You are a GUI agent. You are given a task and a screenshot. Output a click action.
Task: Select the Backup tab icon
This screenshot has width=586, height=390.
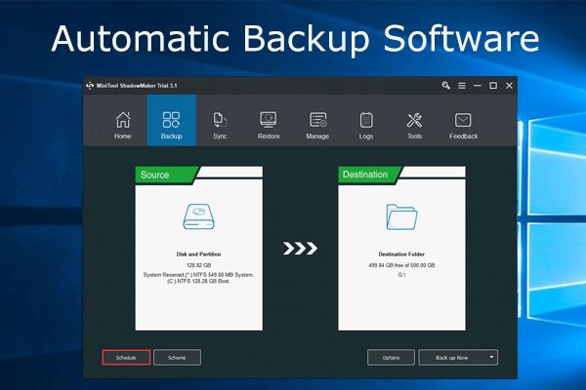point(171,120)
